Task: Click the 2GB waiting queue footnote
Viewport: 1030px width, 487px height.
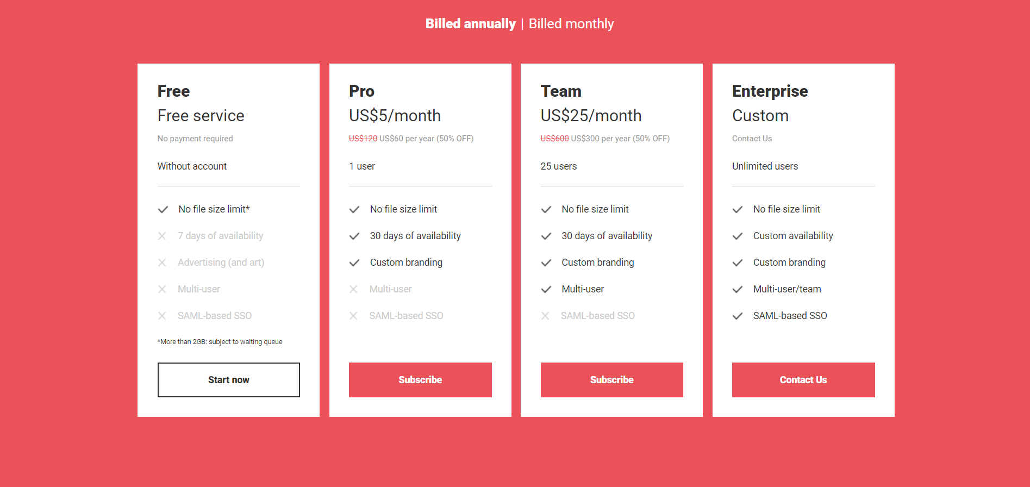Action: [220, 342]
